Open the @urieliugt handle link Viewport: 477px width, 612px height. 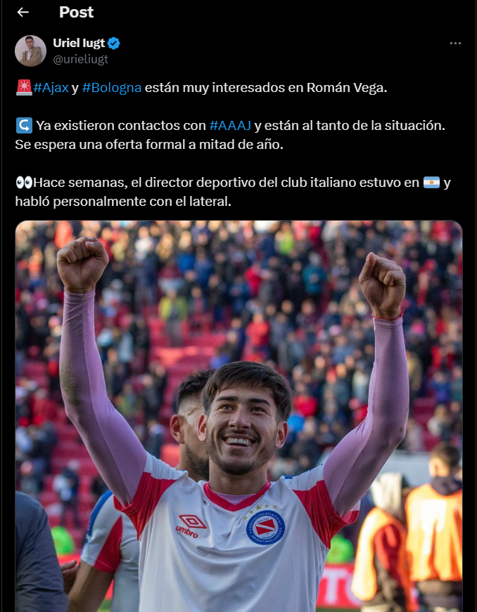tap(80, 59)
